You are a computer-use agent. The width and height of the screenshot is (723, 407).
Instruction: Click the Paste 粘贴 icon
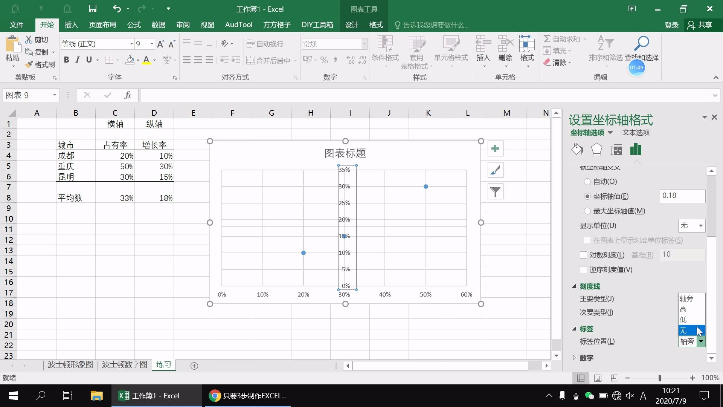tap(12, 44)
